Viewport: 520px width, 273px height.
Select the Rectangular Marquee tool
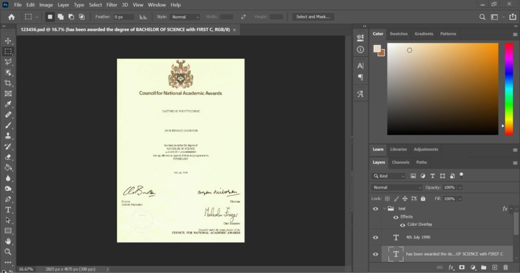point(8,51)
